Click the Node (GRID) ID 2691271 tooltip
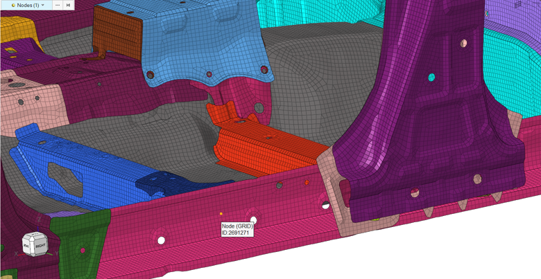The width and height of the screenshot is (541, 279). pyautogui.click(x=237, y=229)
